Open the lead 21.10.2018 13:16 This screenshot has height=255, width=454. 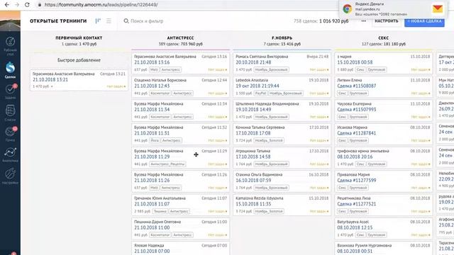(152, 62)
